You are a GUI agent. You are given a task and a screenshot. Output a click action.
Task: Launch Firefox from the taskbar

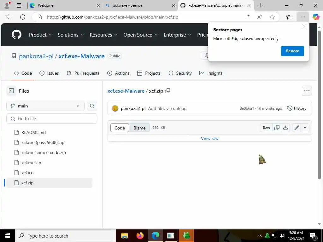pyautogui.click(x=140, y=236)
